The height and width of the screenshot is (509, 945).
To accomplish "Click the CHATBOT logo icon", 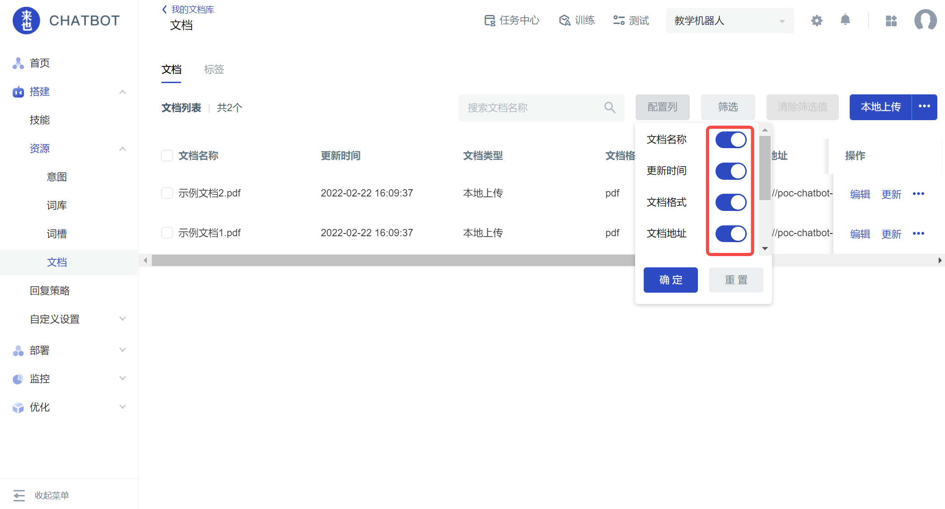I will [x=26, y=21].
